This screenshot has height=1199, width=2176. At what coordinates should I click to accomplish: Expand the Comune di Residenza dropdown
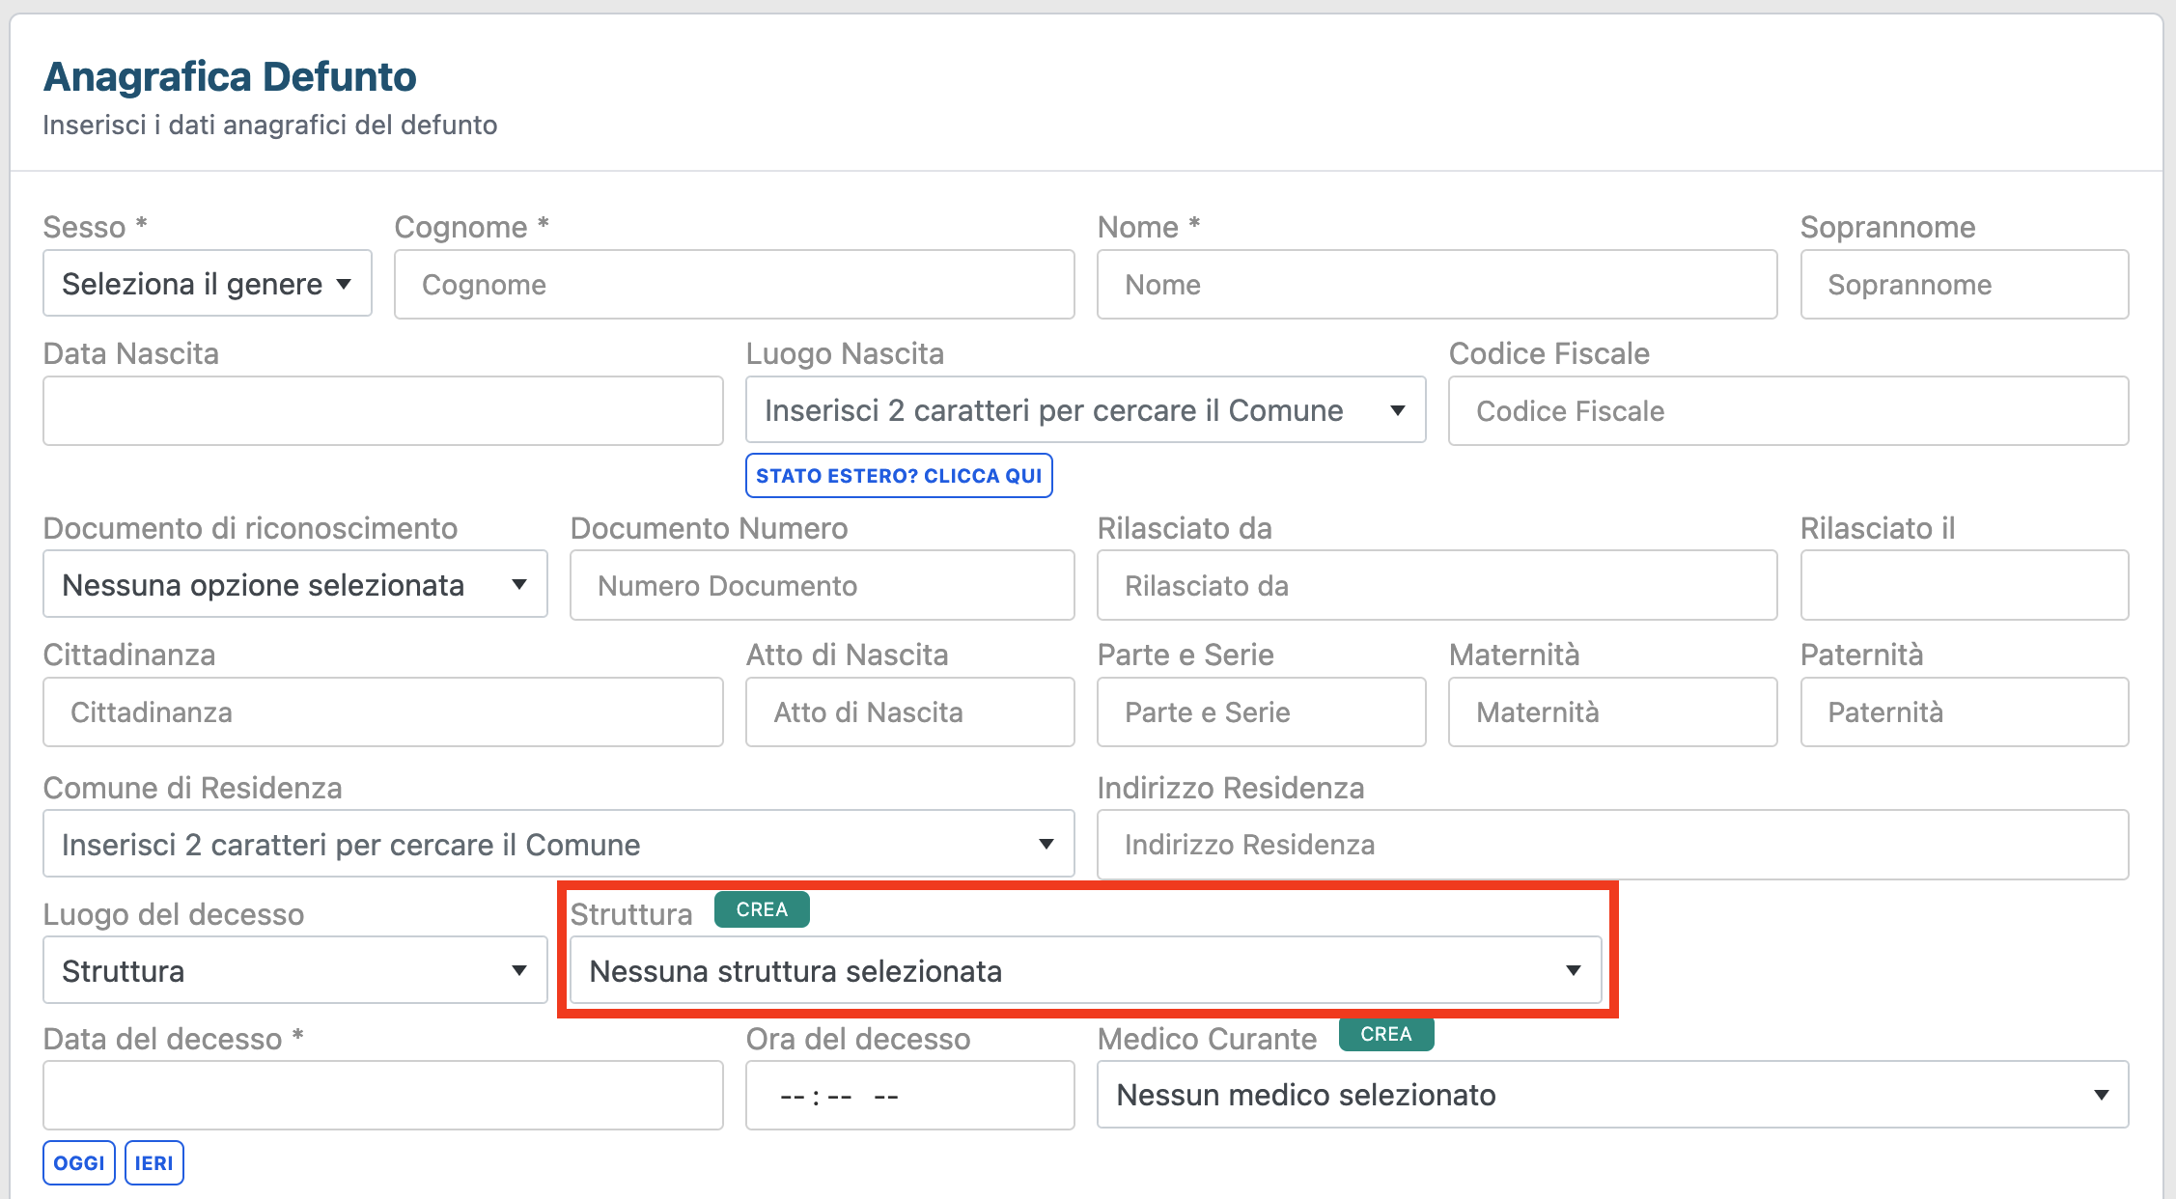(558, 845)
